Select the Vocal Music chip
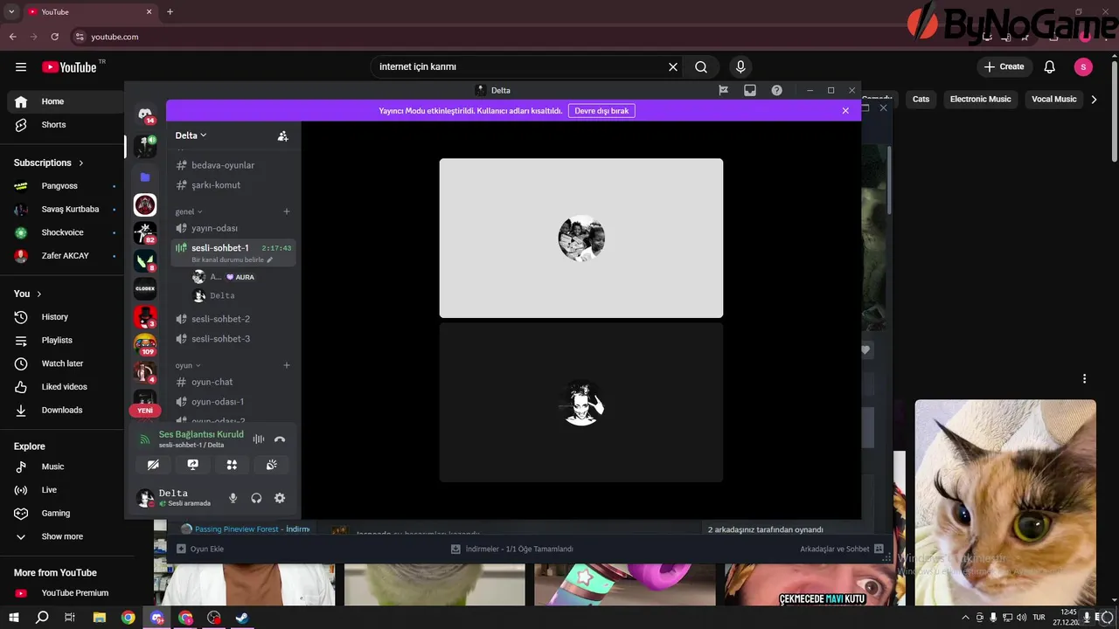This screenshot has width=1119, height=629. [x=1053, y=100]
